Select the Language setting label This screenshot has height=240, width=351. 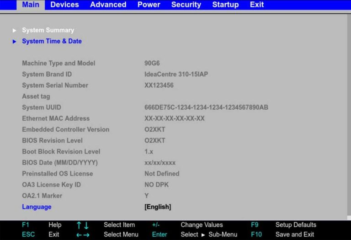37,207
